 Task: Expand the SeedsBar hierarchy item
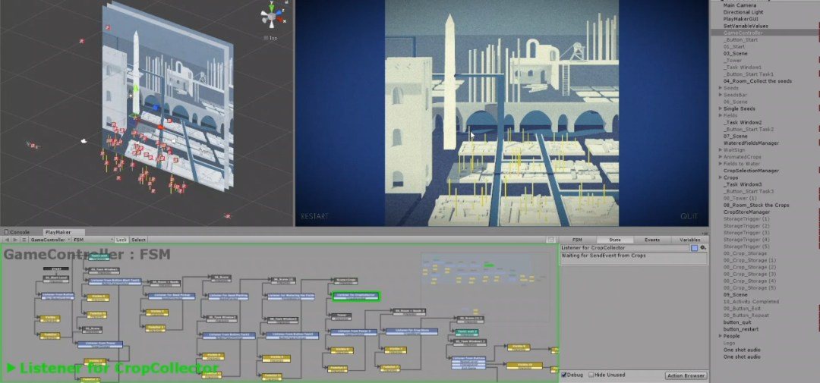click(720, 95)
